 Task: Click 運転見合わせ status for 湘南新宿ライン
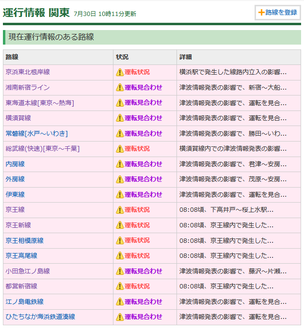click(x=144, y=88)
